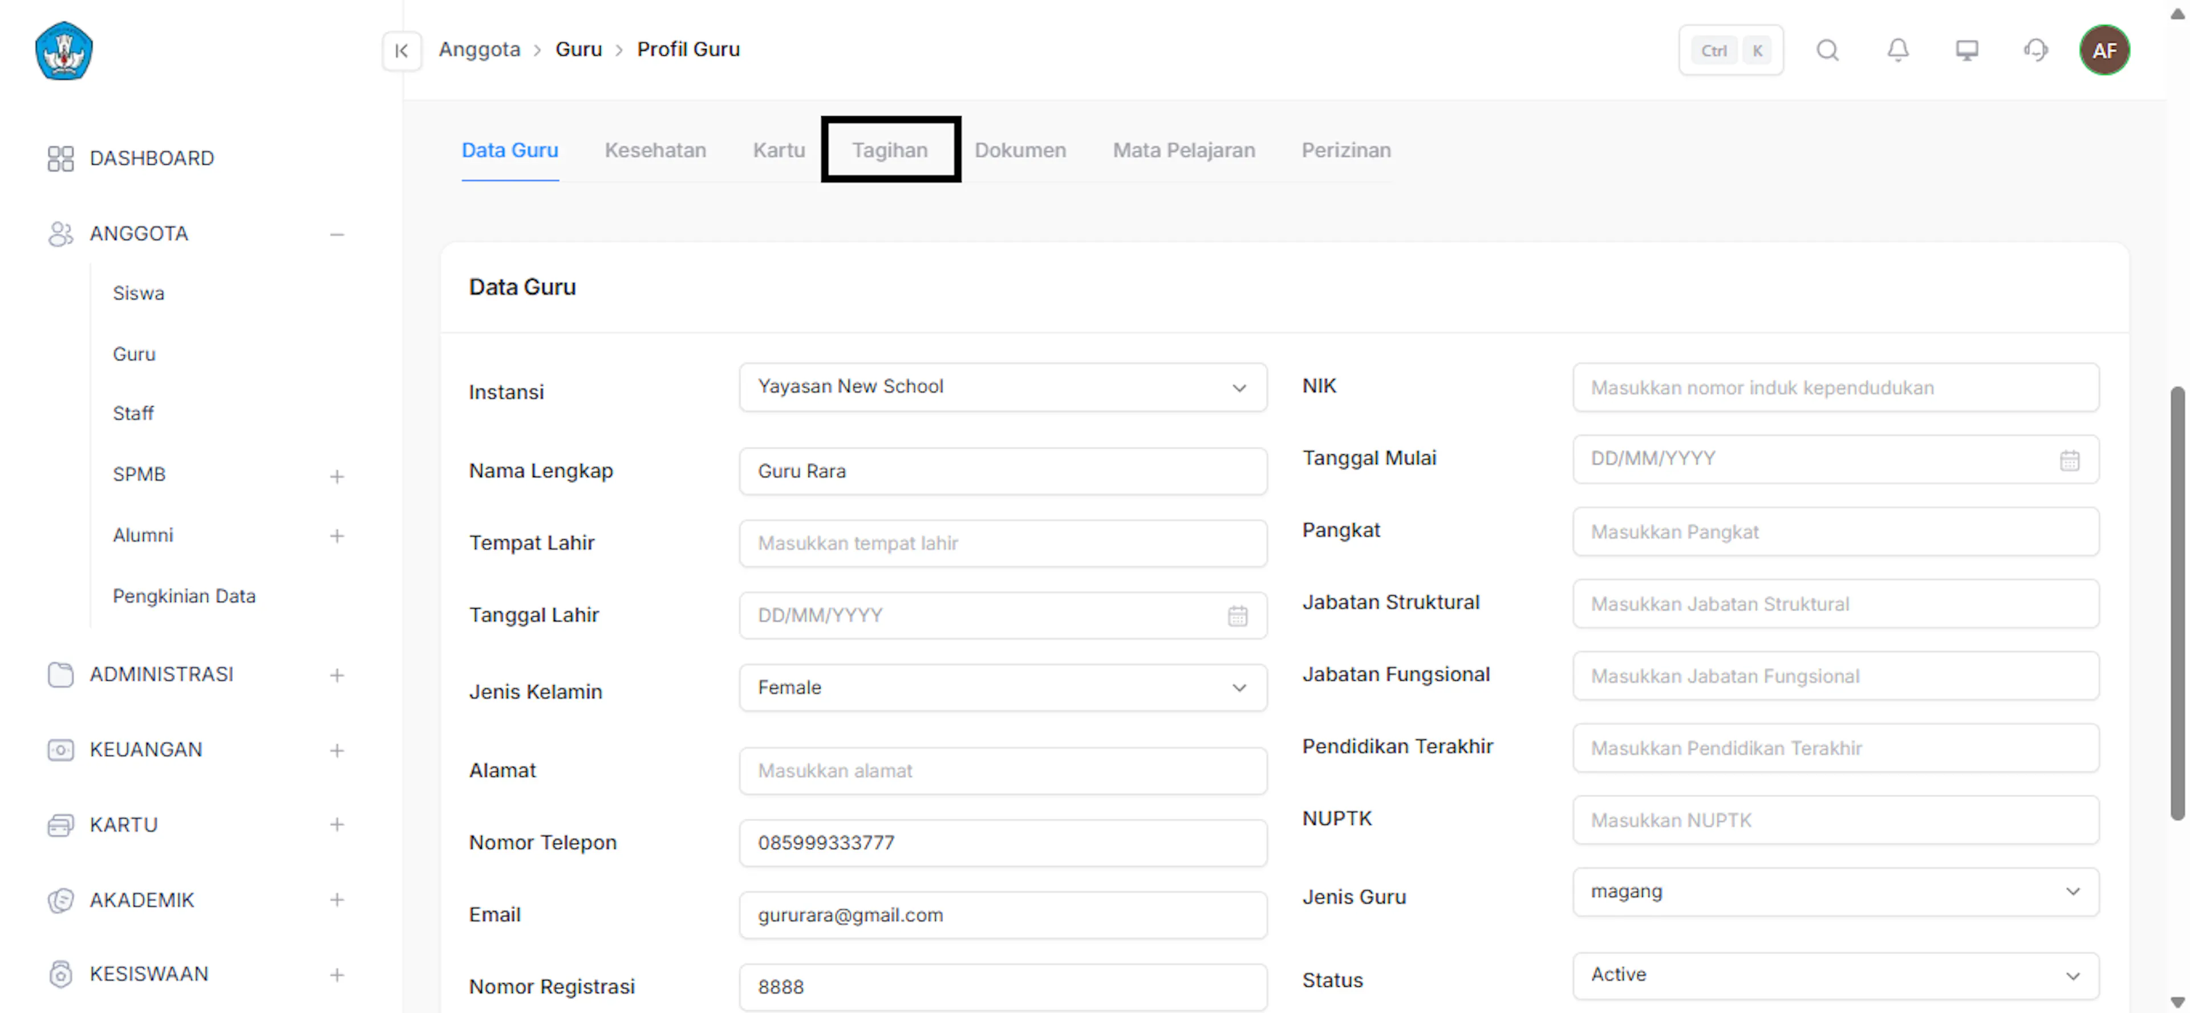
Task: Open Pengkinian Data in the sidebar
Action: pos(184,596)
